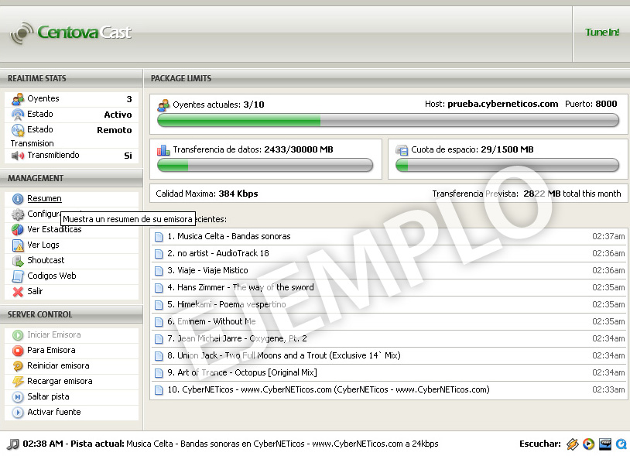Stop the station with Para Emisora

coord(51,350)
